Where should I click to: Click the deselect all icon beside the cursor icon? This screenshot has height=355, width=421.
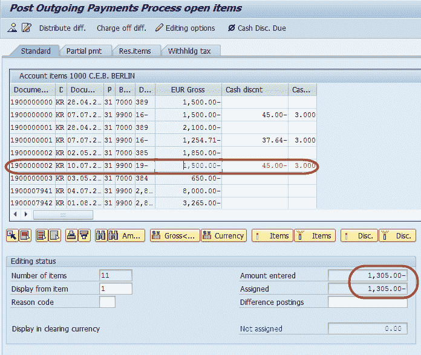(x=25, y=236)
